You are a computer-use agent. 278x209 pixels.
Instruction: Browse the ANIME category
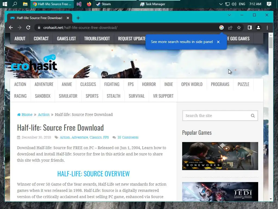(x=67, y=84)
